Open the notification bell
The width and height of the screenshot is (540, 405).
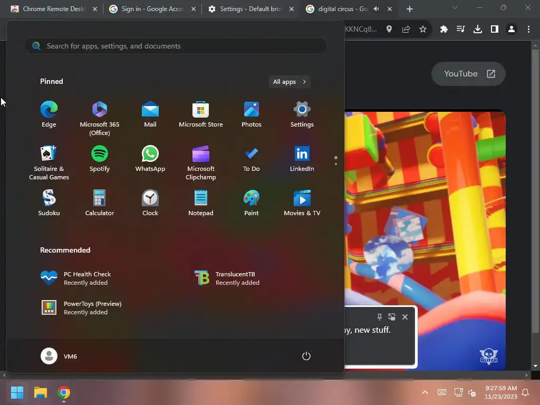pos(526,392)
